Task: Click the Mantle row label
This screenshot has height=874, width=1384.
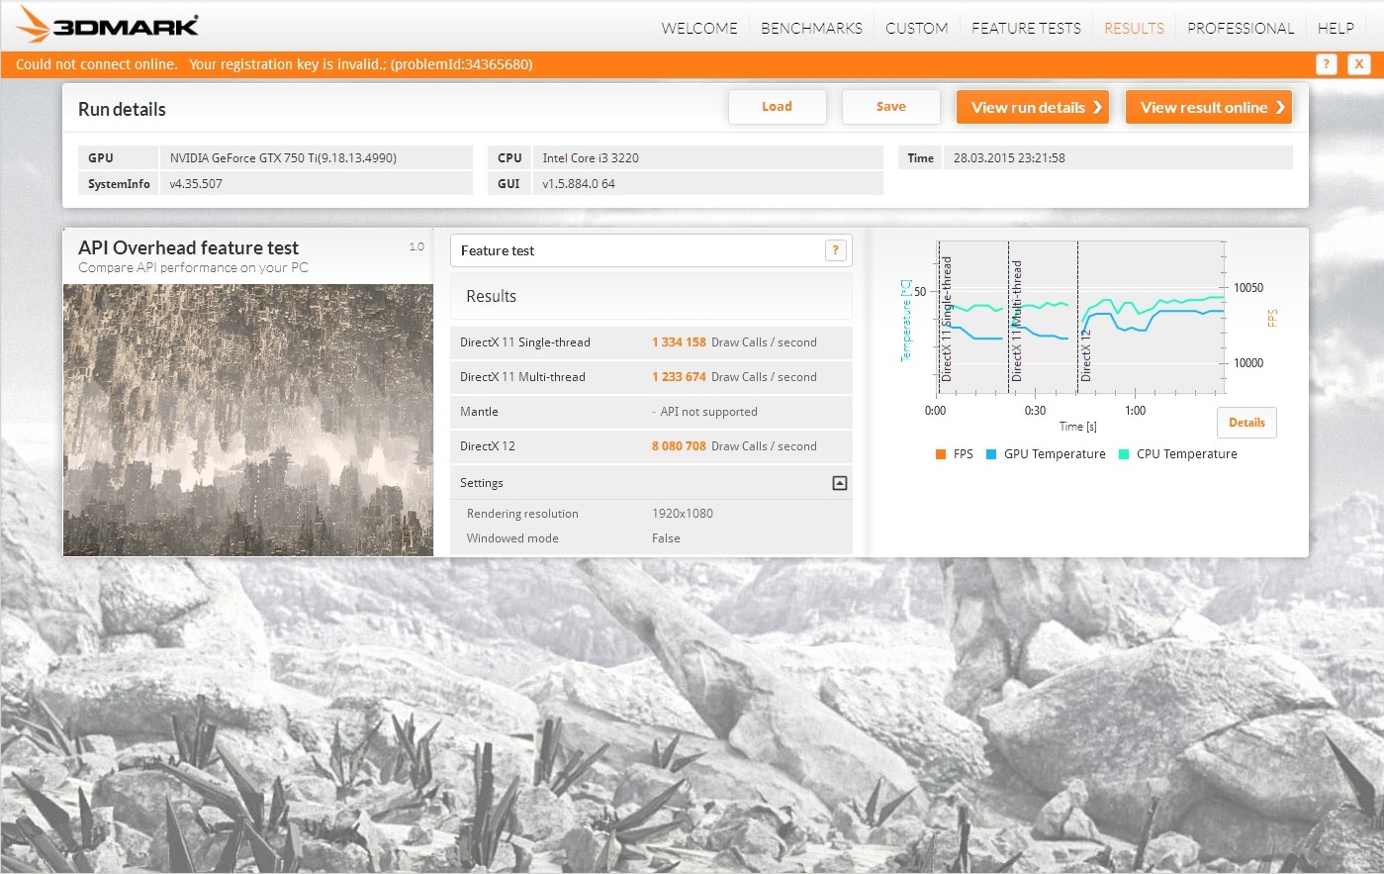Action: pos(479,412)
